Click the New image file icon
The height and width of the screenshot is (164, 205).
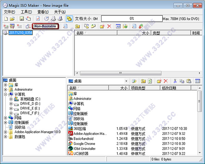click(x=6, y=19)
